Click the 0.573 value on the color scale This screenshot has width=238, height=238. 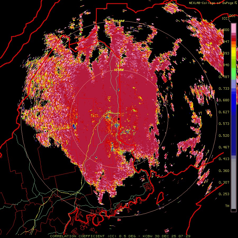[224, 124]
